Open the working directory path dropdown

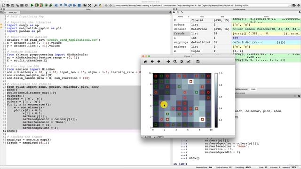290,5
